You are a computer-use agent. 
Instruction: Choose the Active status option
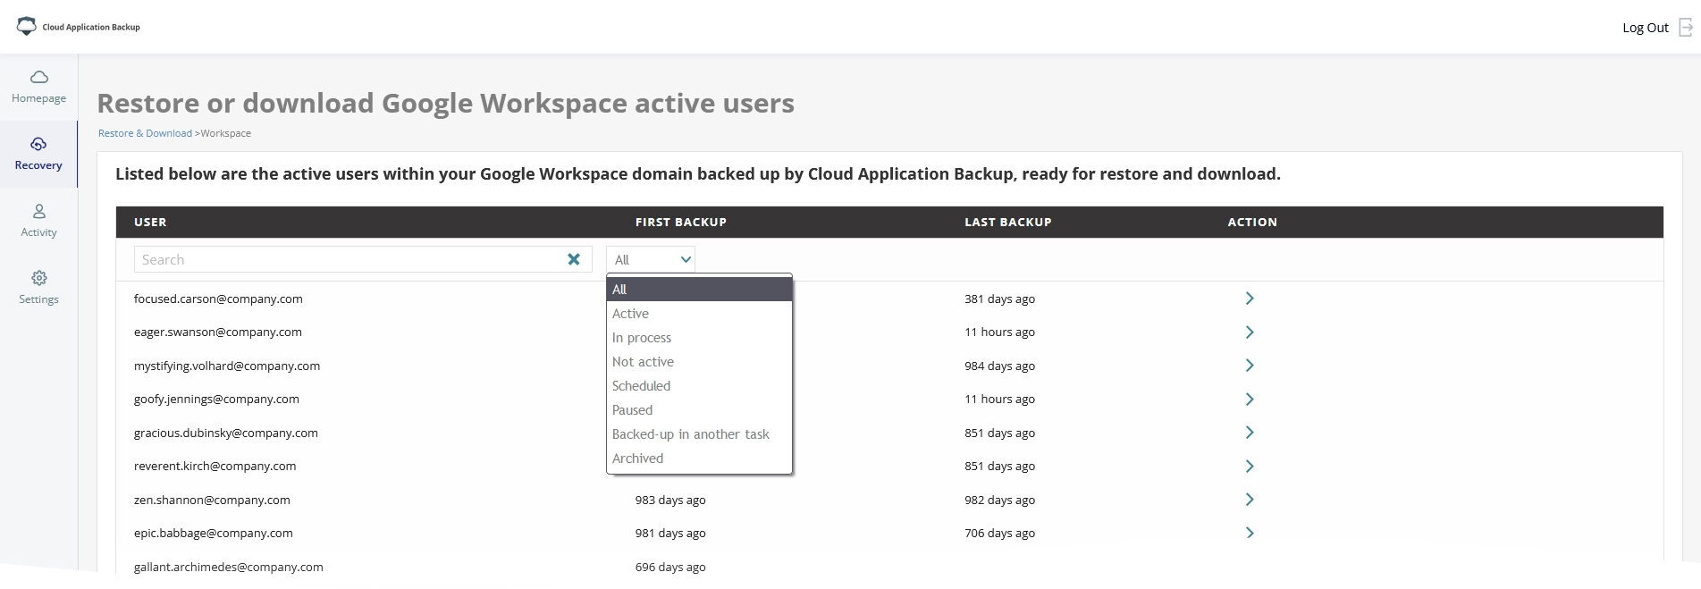pos(699,314)
